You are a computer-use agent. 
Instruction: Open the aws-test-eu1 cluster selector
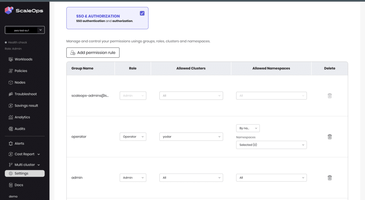25,30
